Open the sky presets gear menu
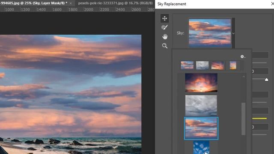 (x=243, y=56)
